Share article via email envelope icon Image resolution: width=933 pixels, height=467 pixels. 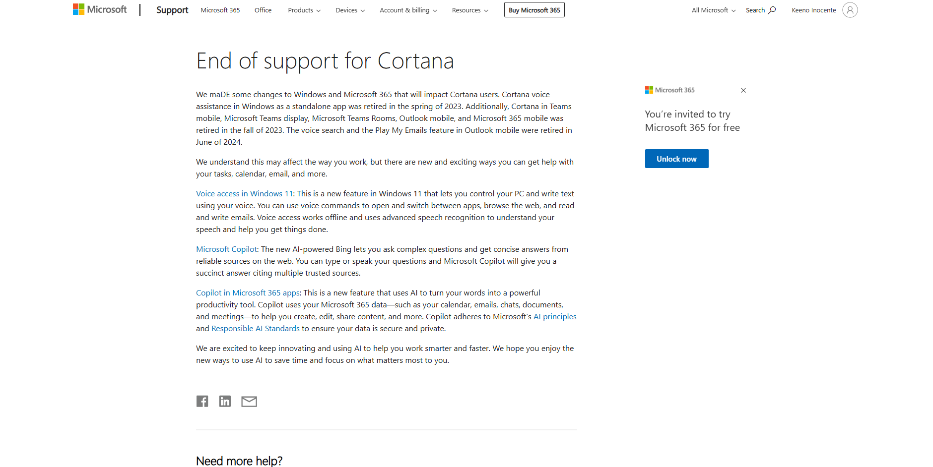click(249, 402)
